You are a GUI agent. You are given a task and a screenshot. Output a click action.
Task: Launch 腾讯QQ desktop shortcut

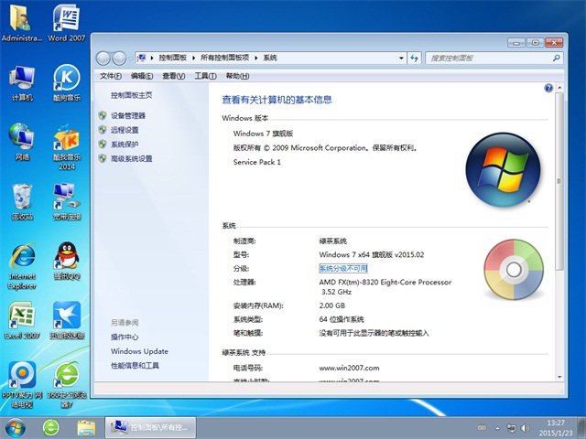(67, 261)
